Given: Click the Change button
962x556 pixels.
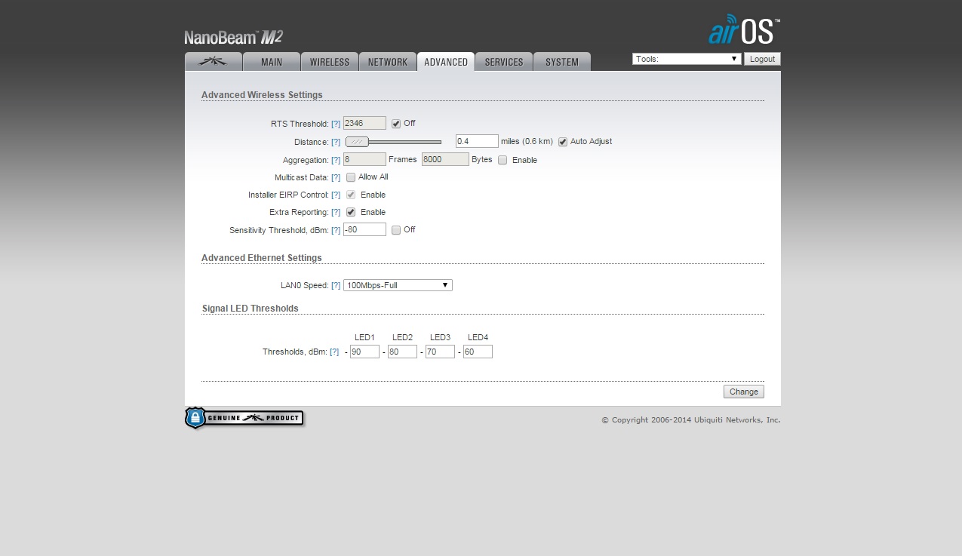Looking at the screenshot, I should (744, 392).
